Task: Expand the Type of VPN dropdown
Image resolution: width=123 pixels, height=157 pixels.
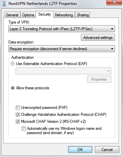Action: click(x=62, y=29)
